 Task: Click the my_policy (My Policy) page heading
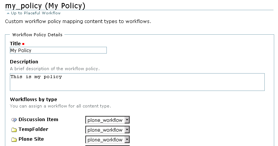[x=45, y=6]
